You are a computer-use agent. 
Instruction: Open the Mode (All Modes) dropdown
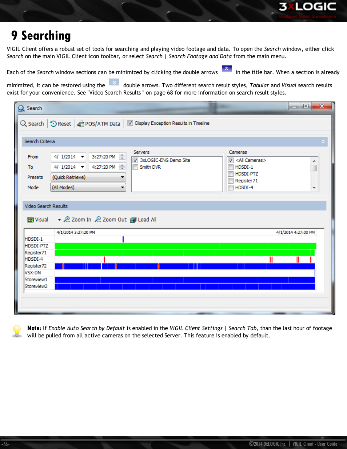(x=88, y=187)
